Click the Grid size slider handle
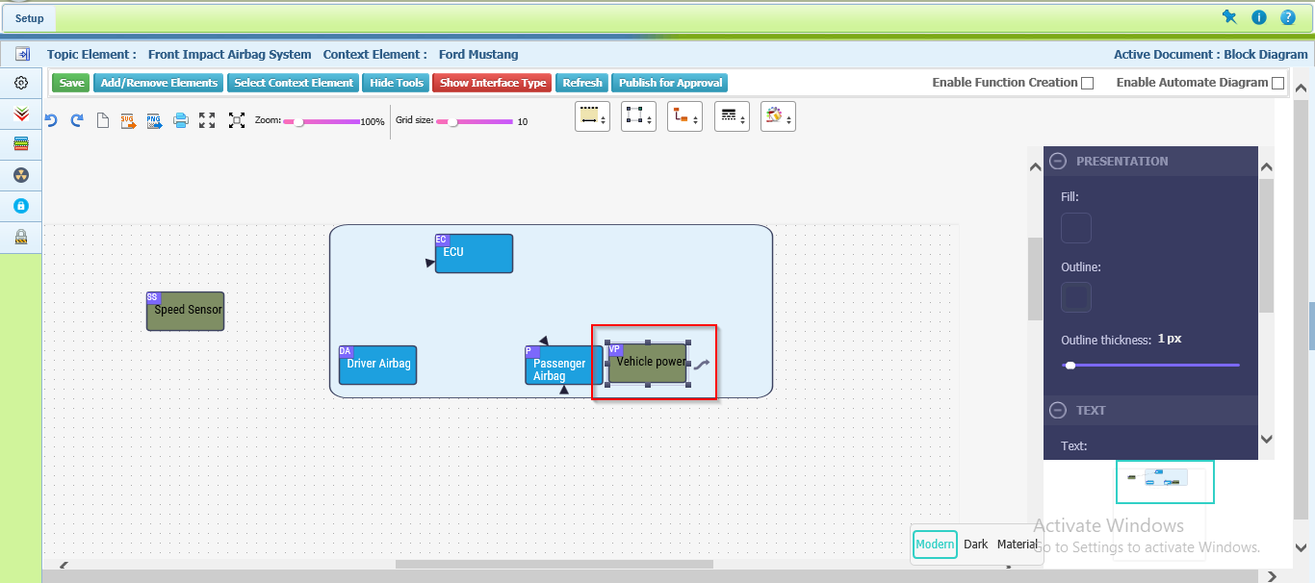This screenshot has height=583, width=1315. point(452,122)
